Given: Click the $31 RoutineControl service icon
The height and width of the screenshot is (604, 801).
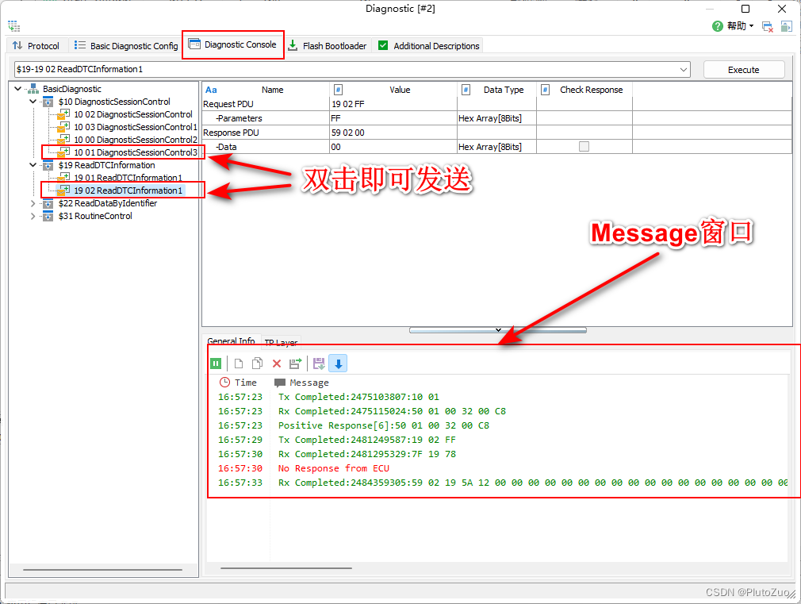Looking at the screenshot, I should 48,217.
